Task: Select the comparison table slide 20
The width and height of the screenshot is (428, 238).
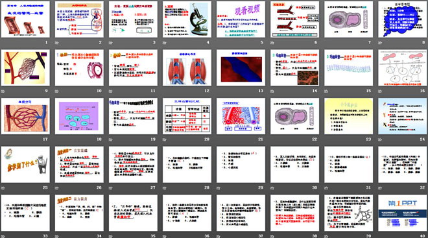Action: [187, 116]
